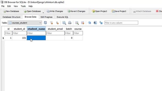The height and width of the screenshot is (91, 162).
Task: Click the batch column filter box
Action: [69, 33]
